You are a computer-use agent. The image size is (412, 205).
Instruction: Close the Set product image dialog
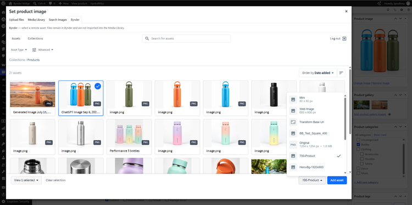pyautogui.click(x=346, y=12)
